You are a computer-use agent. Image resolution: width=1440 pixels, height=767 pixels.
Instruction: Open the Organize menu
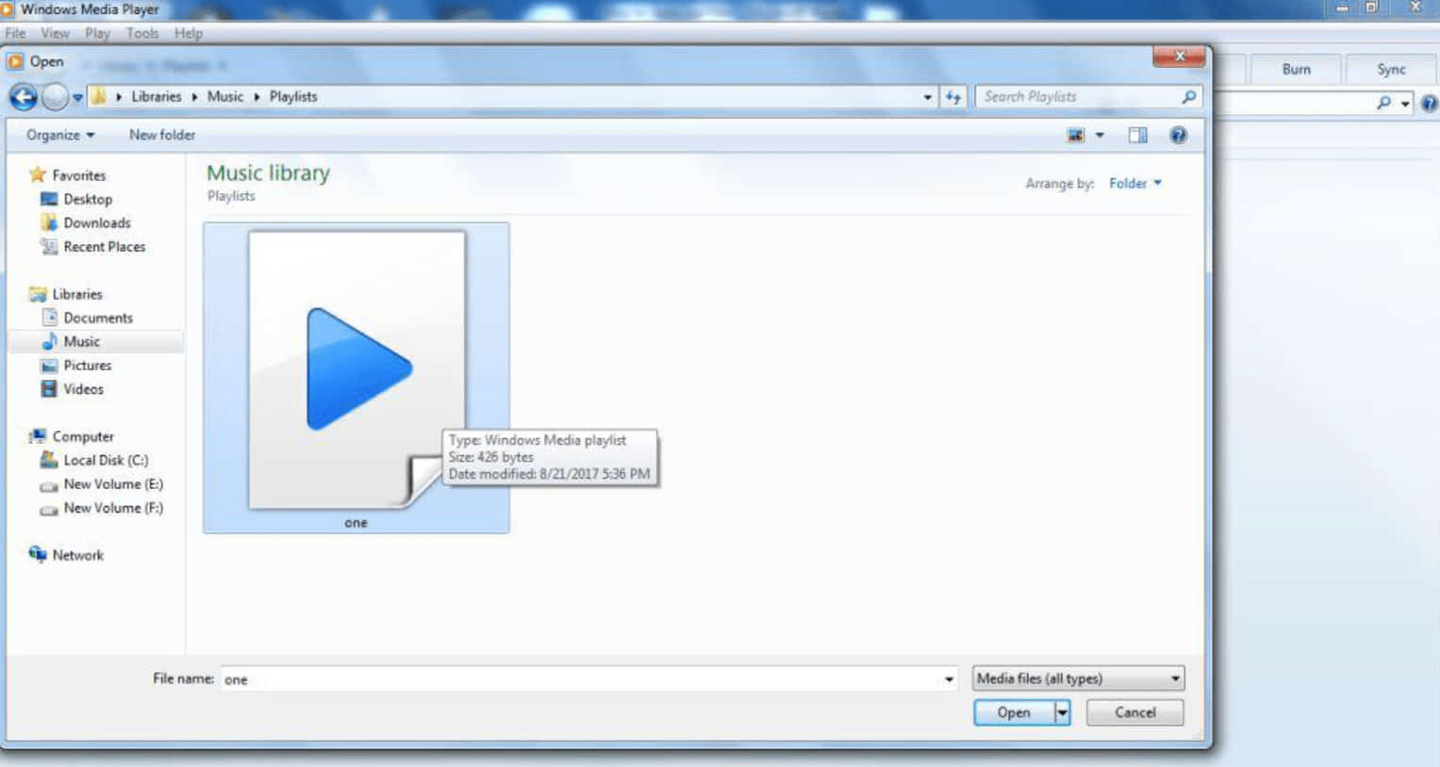(x=60, y=135)
